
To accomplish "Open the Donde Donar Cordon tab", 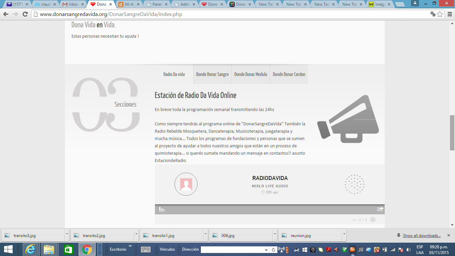I will tap(289, 74).
